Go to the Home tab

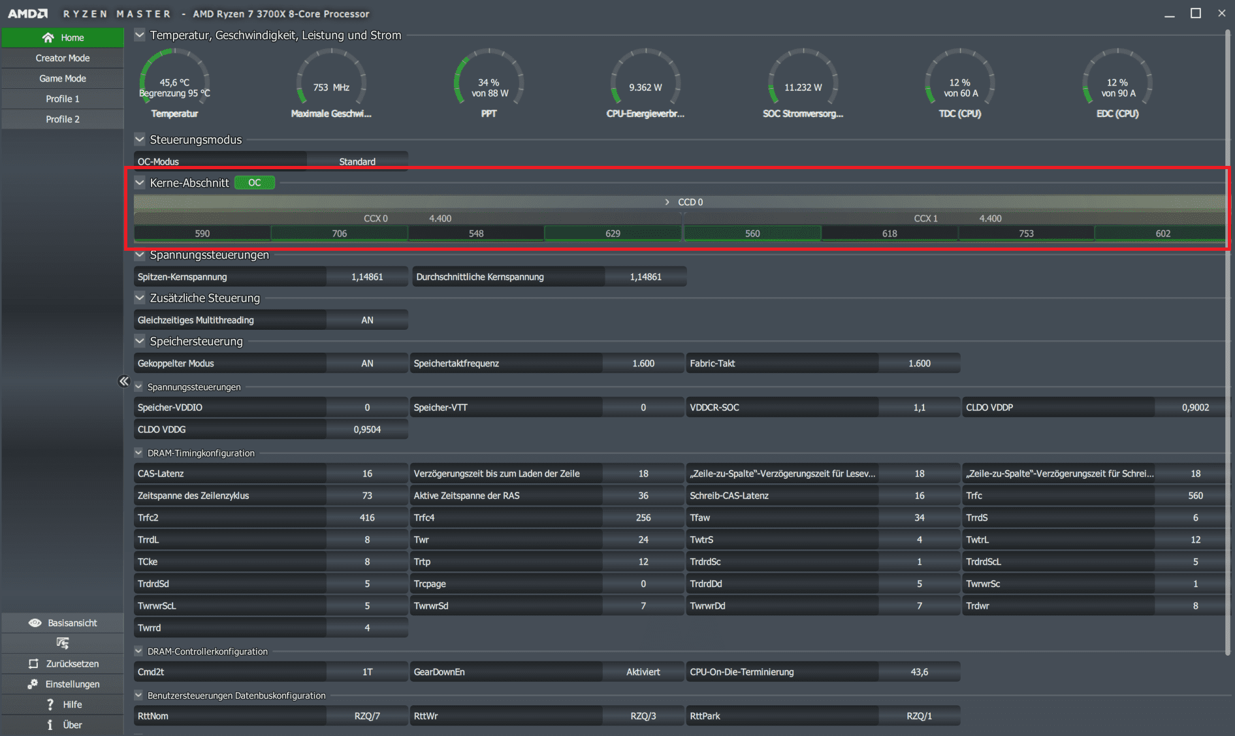click(x=63, y=37)
